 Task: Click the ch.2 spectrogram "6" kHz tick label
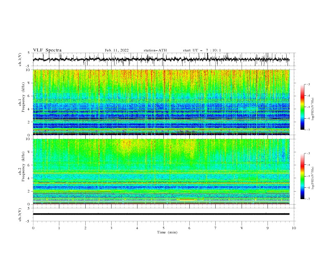[x=30, y=165]
